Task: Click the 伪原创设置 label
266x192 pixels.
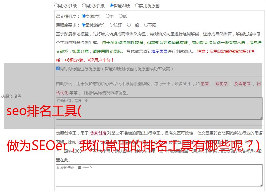Action: 11,96
